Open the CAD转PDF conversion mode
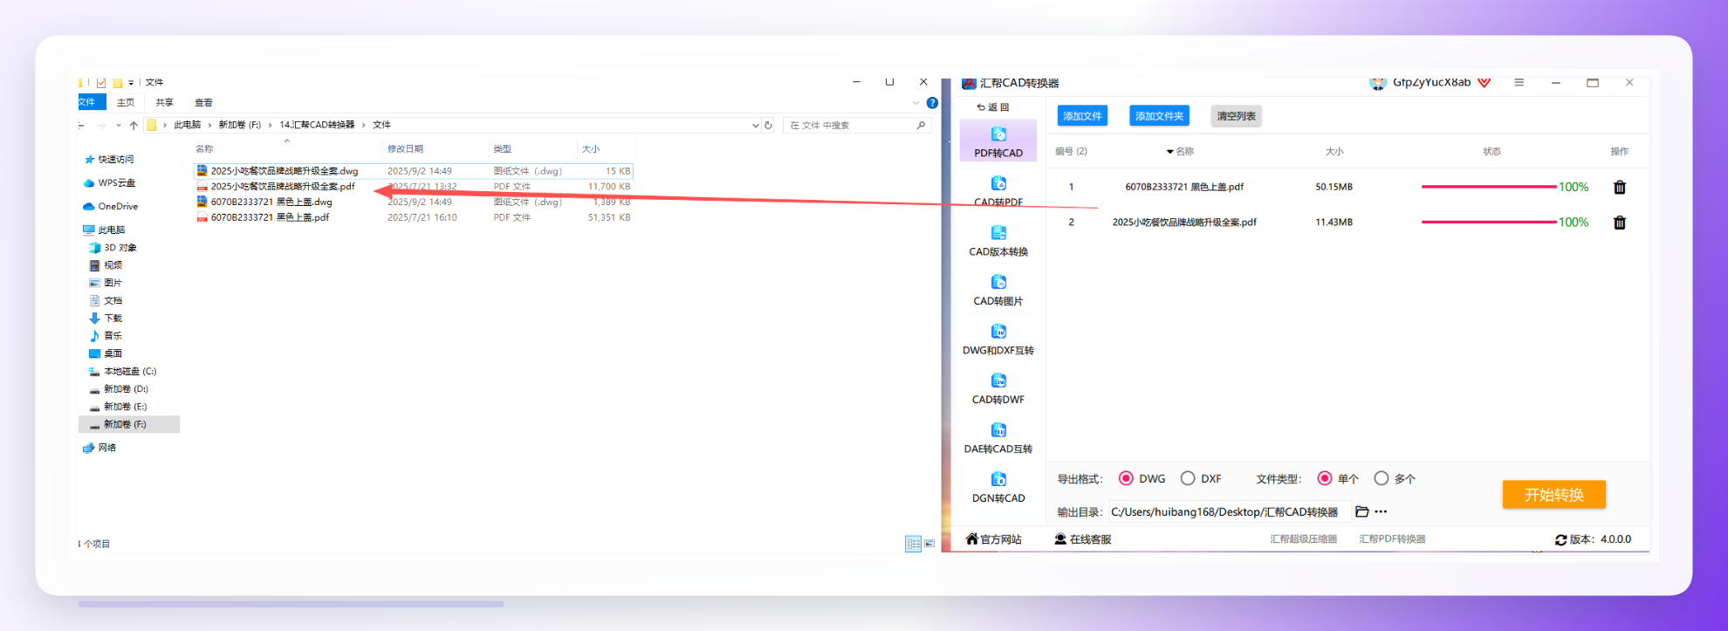 (x=998, y=191)
